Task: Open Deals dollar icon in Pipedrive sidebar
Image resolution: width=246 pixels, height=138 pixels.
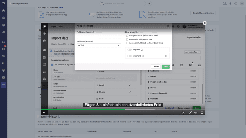Action: pyautogui.click(x=4, y=18)
